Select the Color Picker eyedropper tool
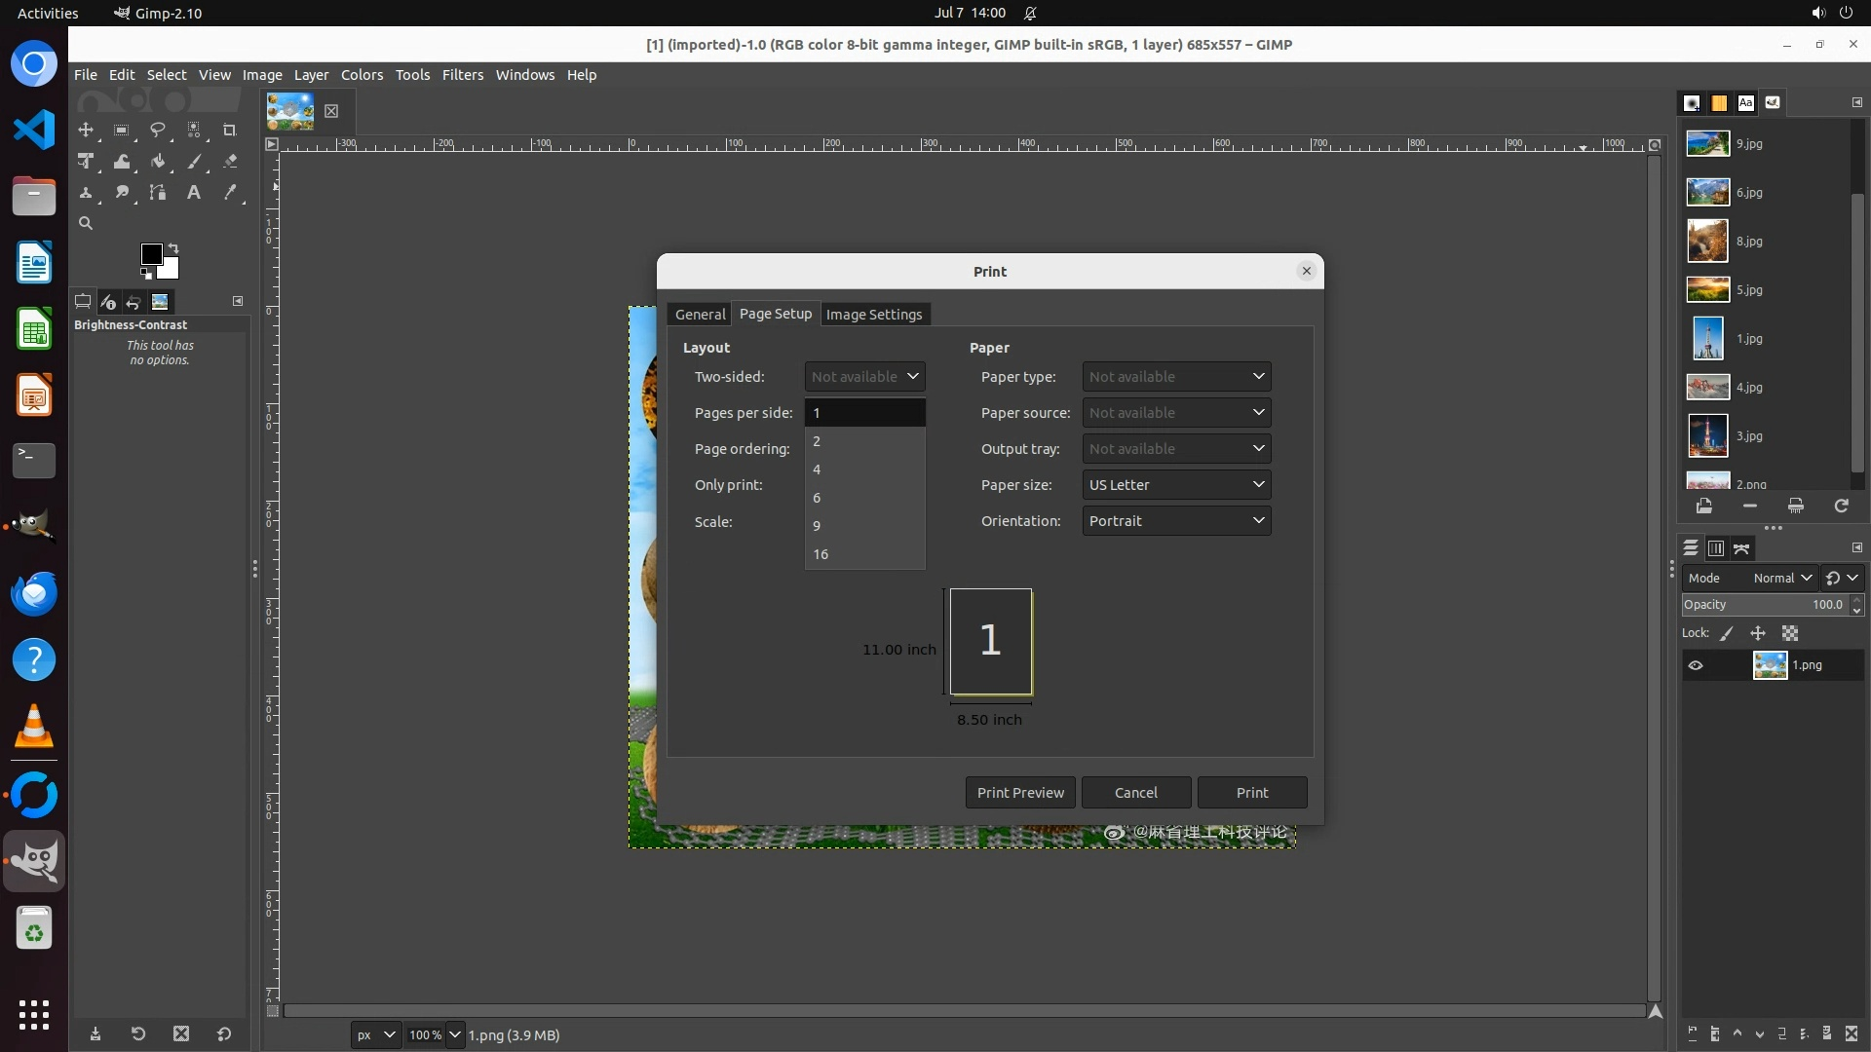 (x=230, y=193)
